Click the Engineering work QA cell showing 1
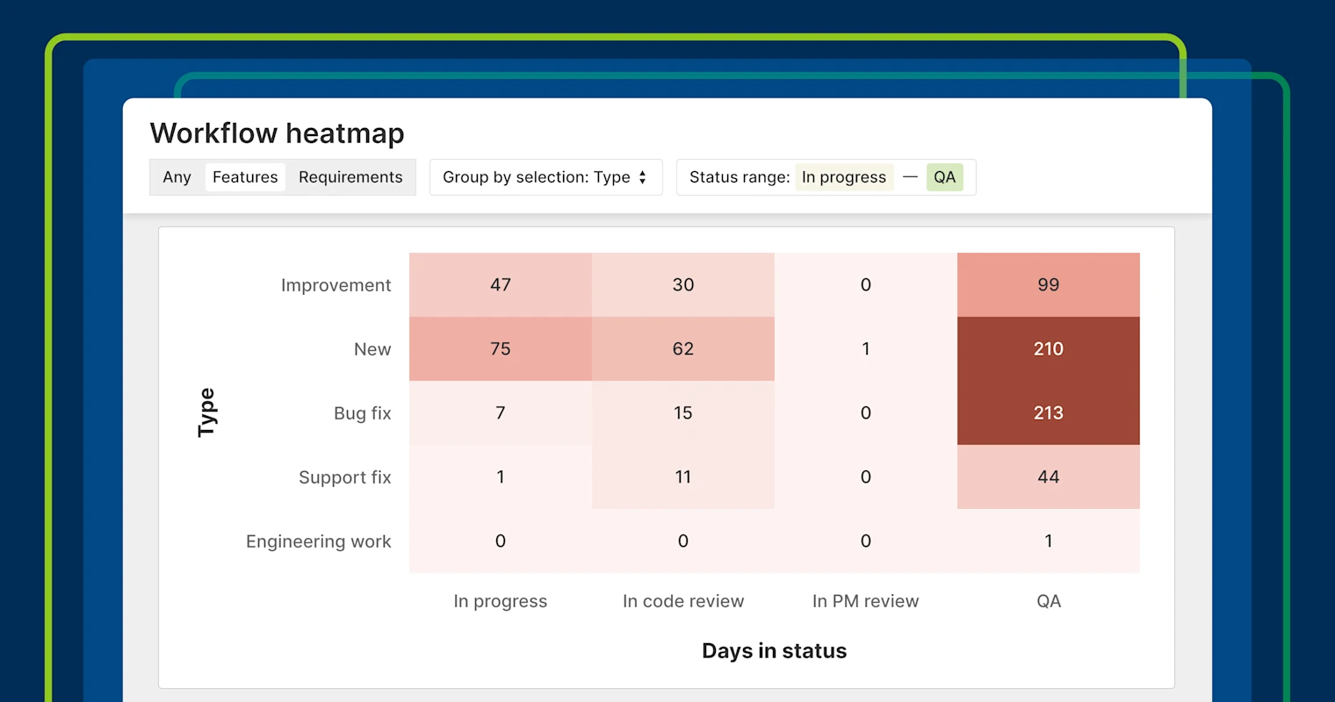The height and width of the screenshot is (702, 1335). (x=1048, y=541)
